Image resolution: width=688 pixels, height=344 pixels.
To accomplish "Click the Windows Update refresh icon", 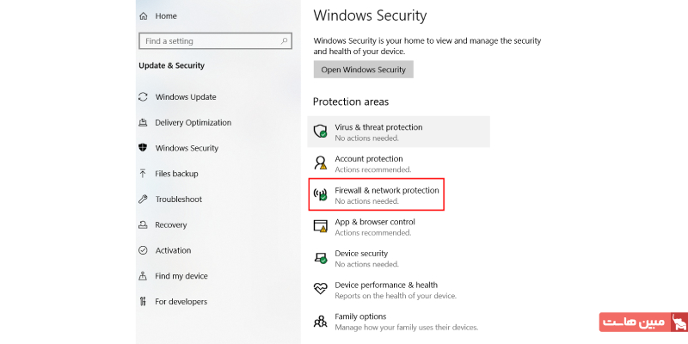I will (143, 97).
